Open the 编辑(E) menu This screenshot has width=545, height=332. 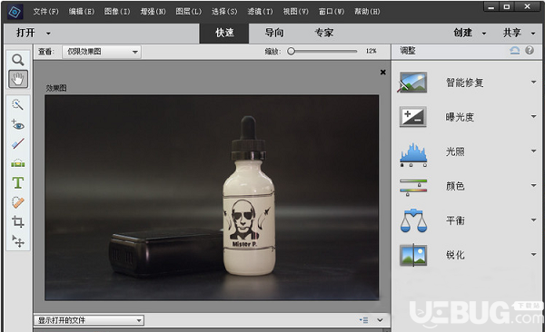point(82,12)
